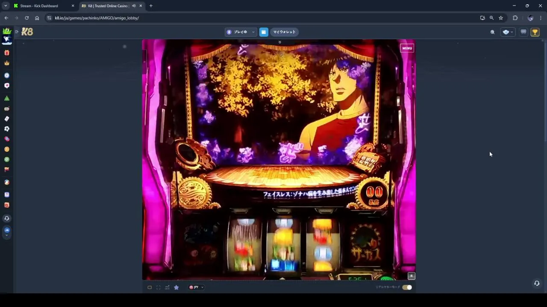Click the left slot reel
Viewport: 547px width, 307px height.
[x=244, y=245]
